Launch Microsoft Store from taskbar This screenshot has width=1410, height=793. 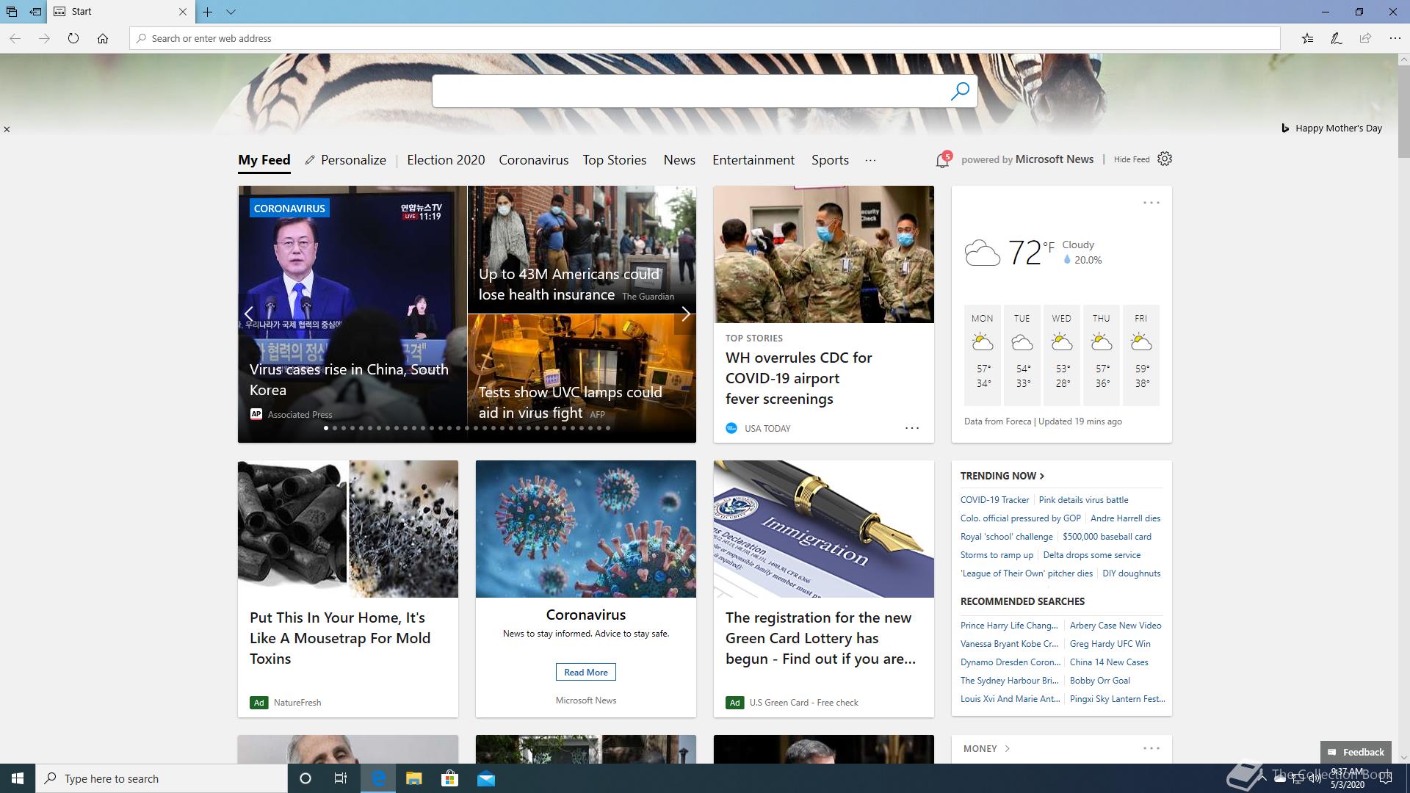point(449,778)
